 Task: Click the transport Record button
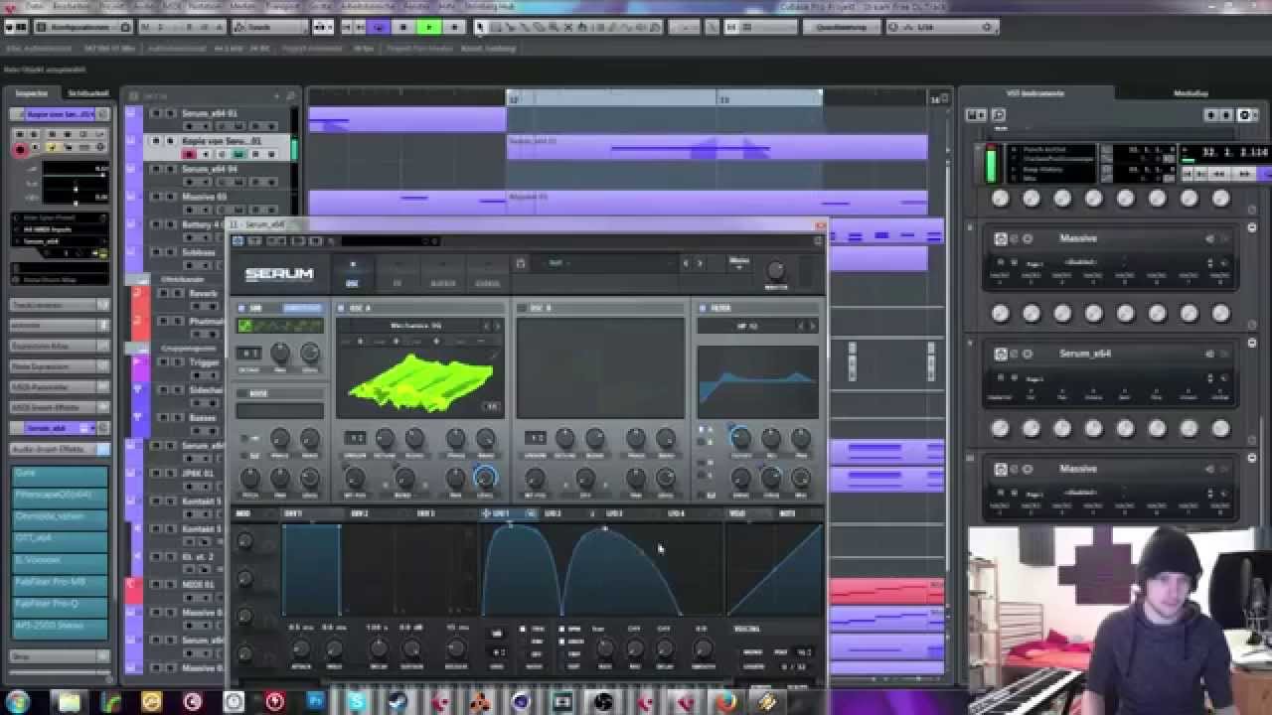coord(454,28)
